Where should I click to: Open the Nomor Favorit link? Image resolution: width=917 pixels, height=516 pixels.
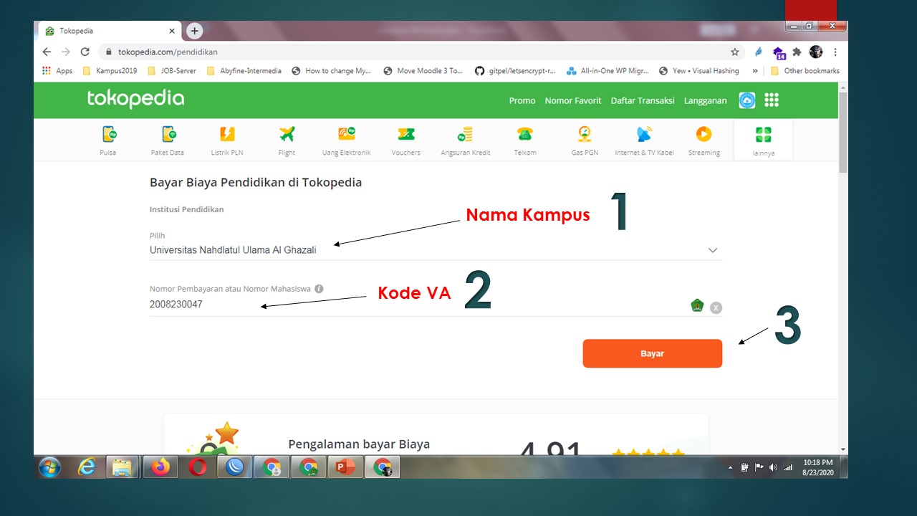[573, 101]
